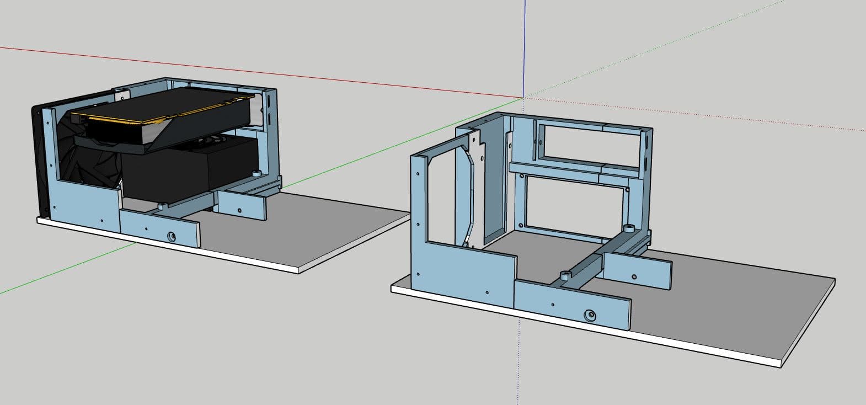Select the front standoff post on right crossbar
This screenshot has width=866, height=405.
(564, 274)
